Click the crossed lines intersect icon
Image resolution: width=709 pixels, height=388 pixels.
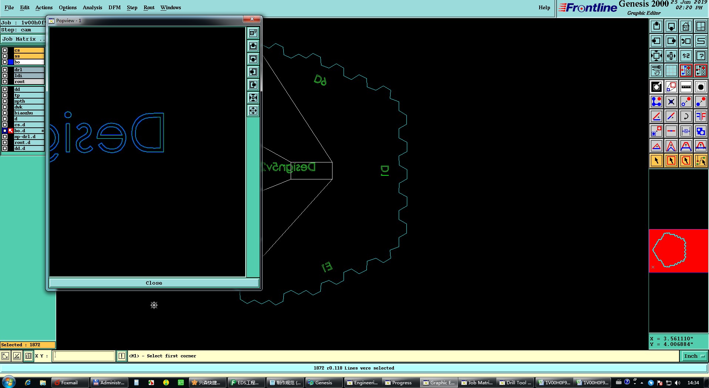(x=671, y=102)
